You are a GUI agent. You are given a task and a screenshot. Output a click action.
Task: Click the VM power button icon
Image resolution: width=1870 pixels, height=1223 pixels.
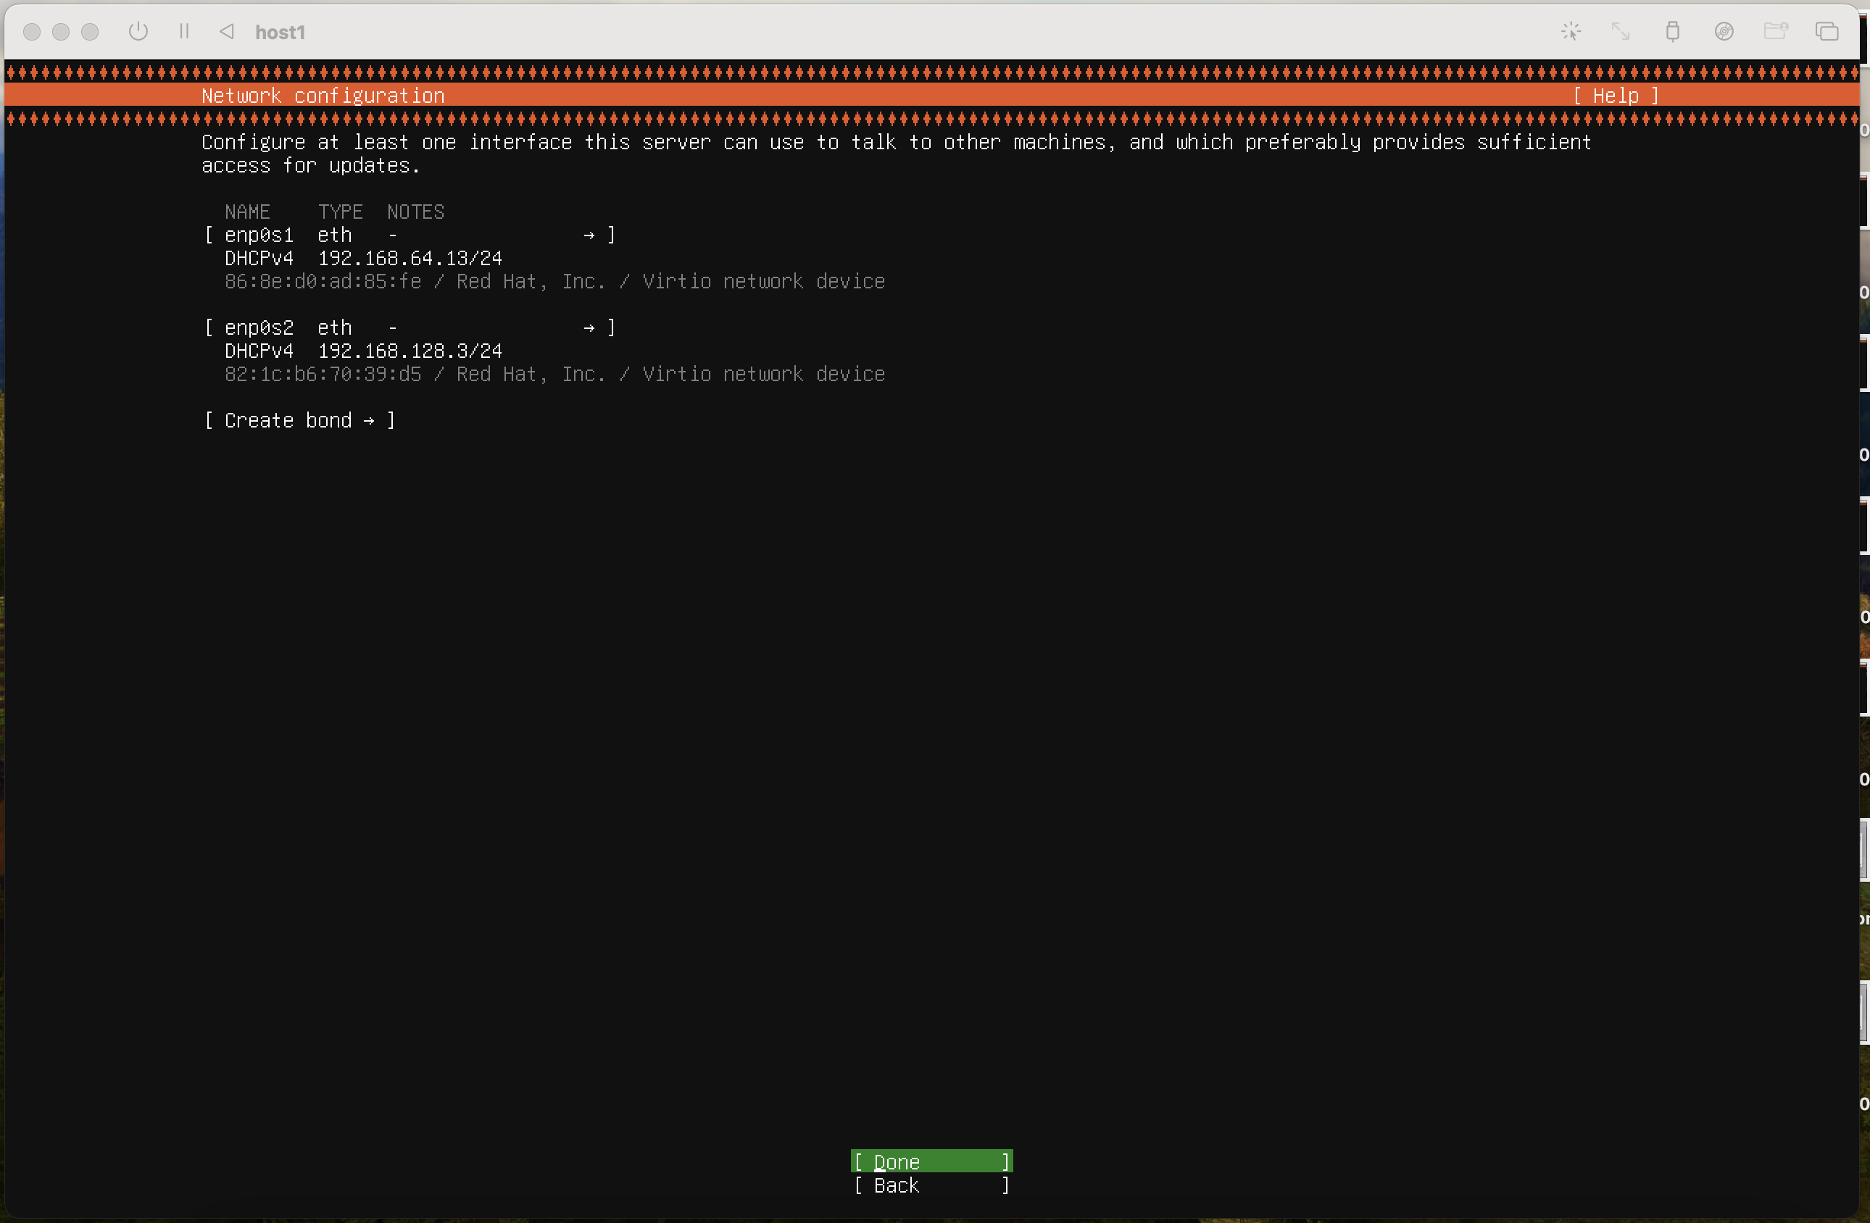pos(138,31)
